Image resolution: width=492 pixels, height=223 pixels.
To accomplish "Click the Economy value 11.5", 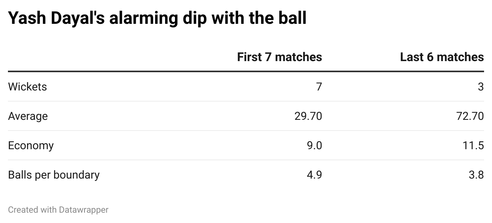I will 474,146.
